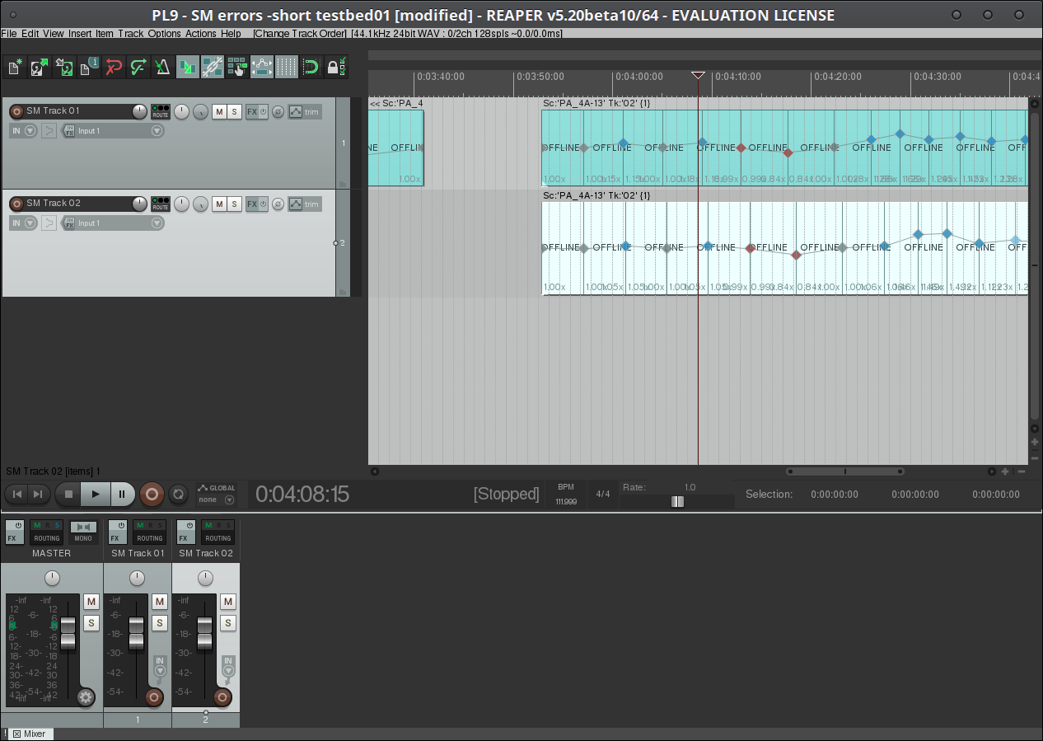Click the transport Record button

coord(152,494)
